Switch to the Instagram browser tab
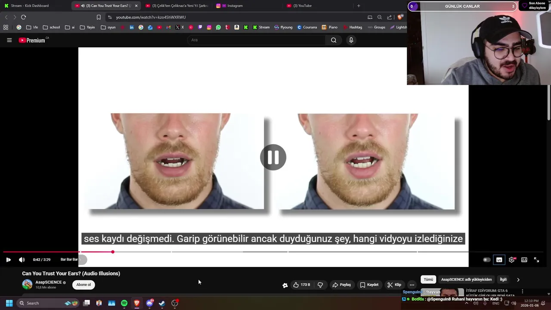The image size is (551, 310). (x=247, y=6)
